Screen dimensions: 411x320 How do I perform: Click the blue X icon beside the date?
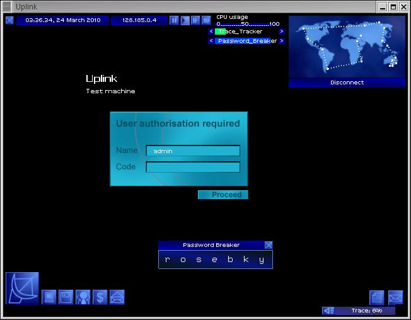pos(9,20)
